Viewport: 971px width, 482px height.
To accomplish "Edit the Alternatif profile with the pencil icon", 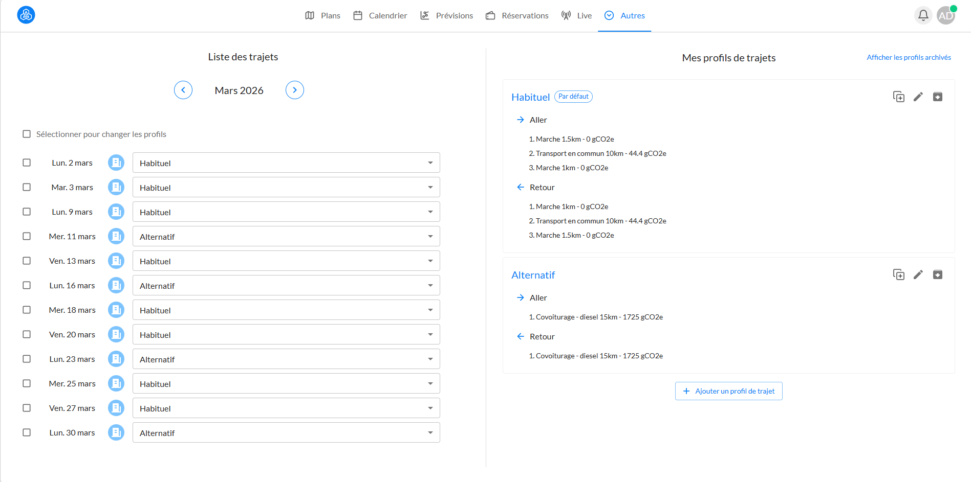I will pyautogui.click(x=918, y=274).
